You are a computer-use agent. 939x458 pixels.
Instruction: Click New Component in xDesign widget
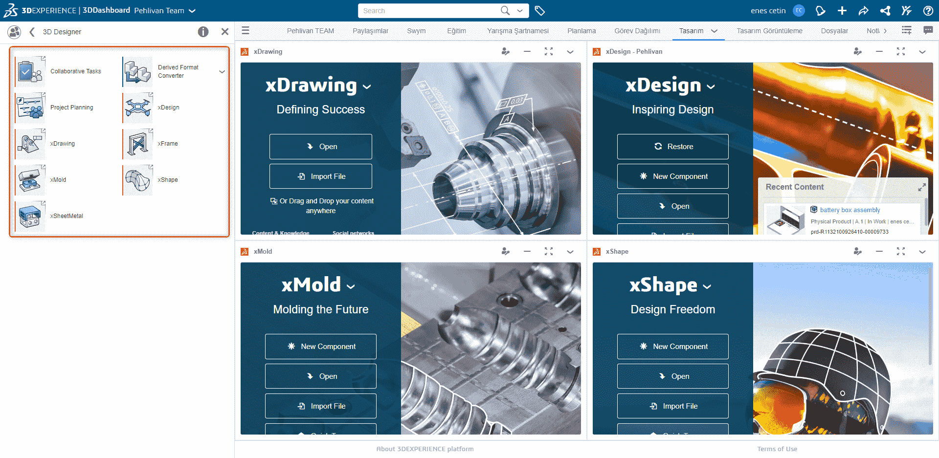pos(673,176)
